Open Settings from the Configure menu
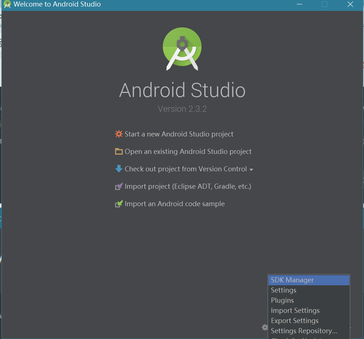Image resolution: width=364 pixels, height=339 pixels. coord(283,290)
